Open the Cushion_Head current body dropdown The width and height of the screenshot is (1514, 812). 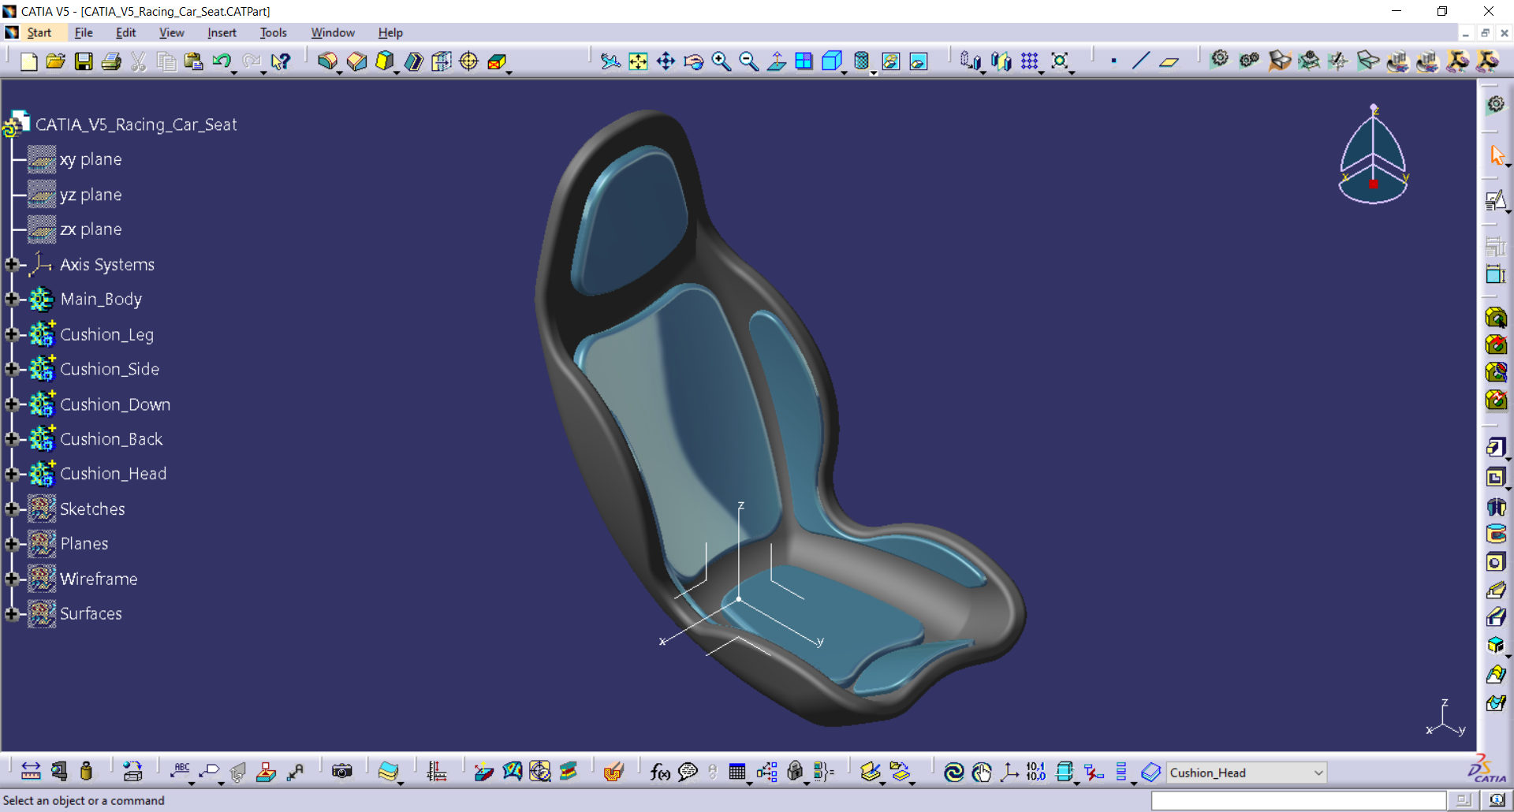tap(1318, 773)
